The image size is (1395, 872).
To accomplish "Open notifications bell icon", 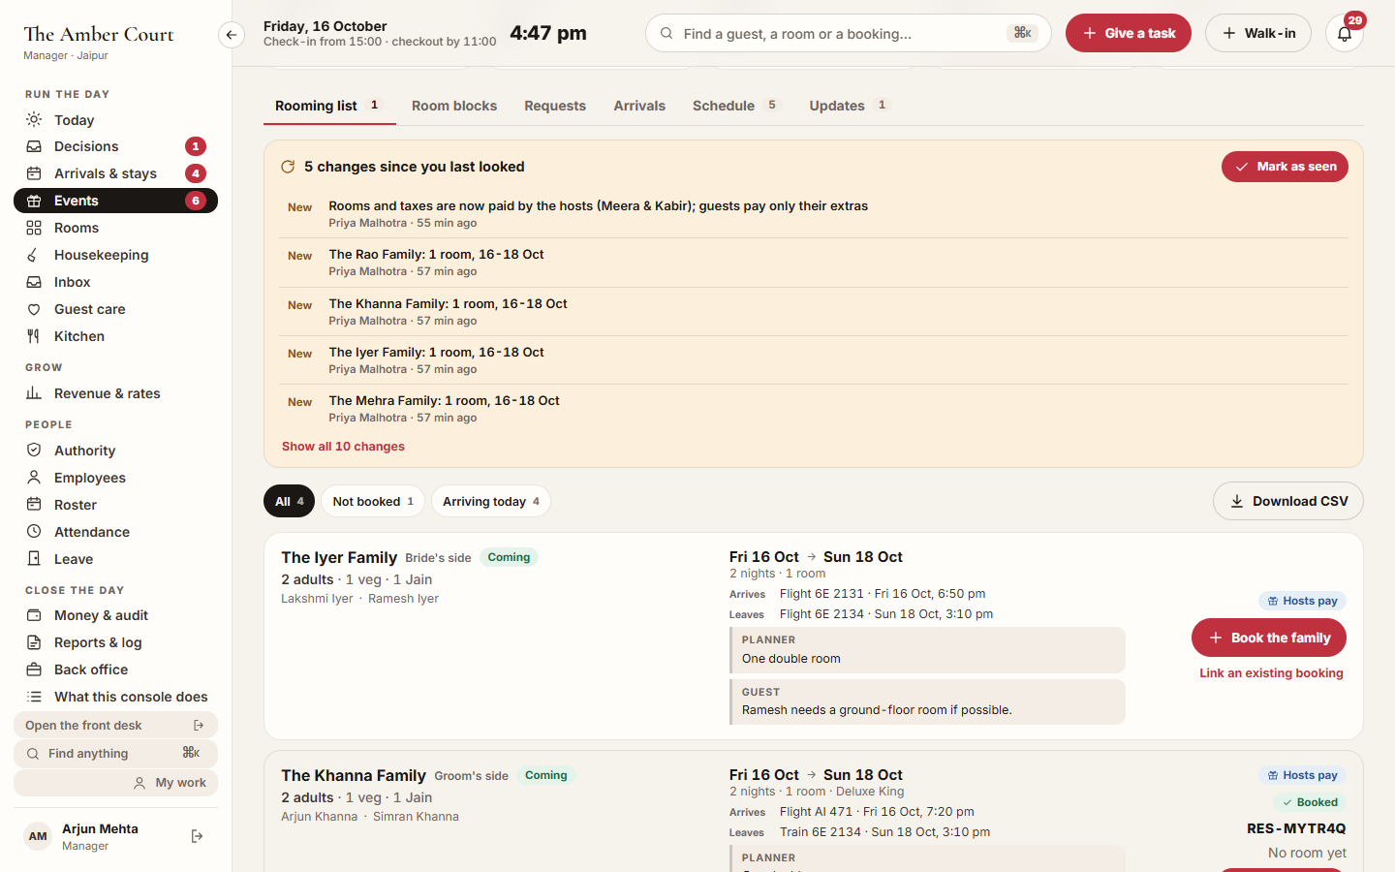I will click(1345, 33).
